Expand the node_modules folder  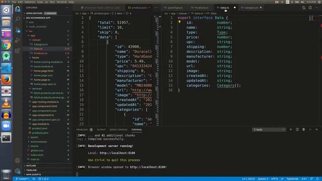click(38, 27)
